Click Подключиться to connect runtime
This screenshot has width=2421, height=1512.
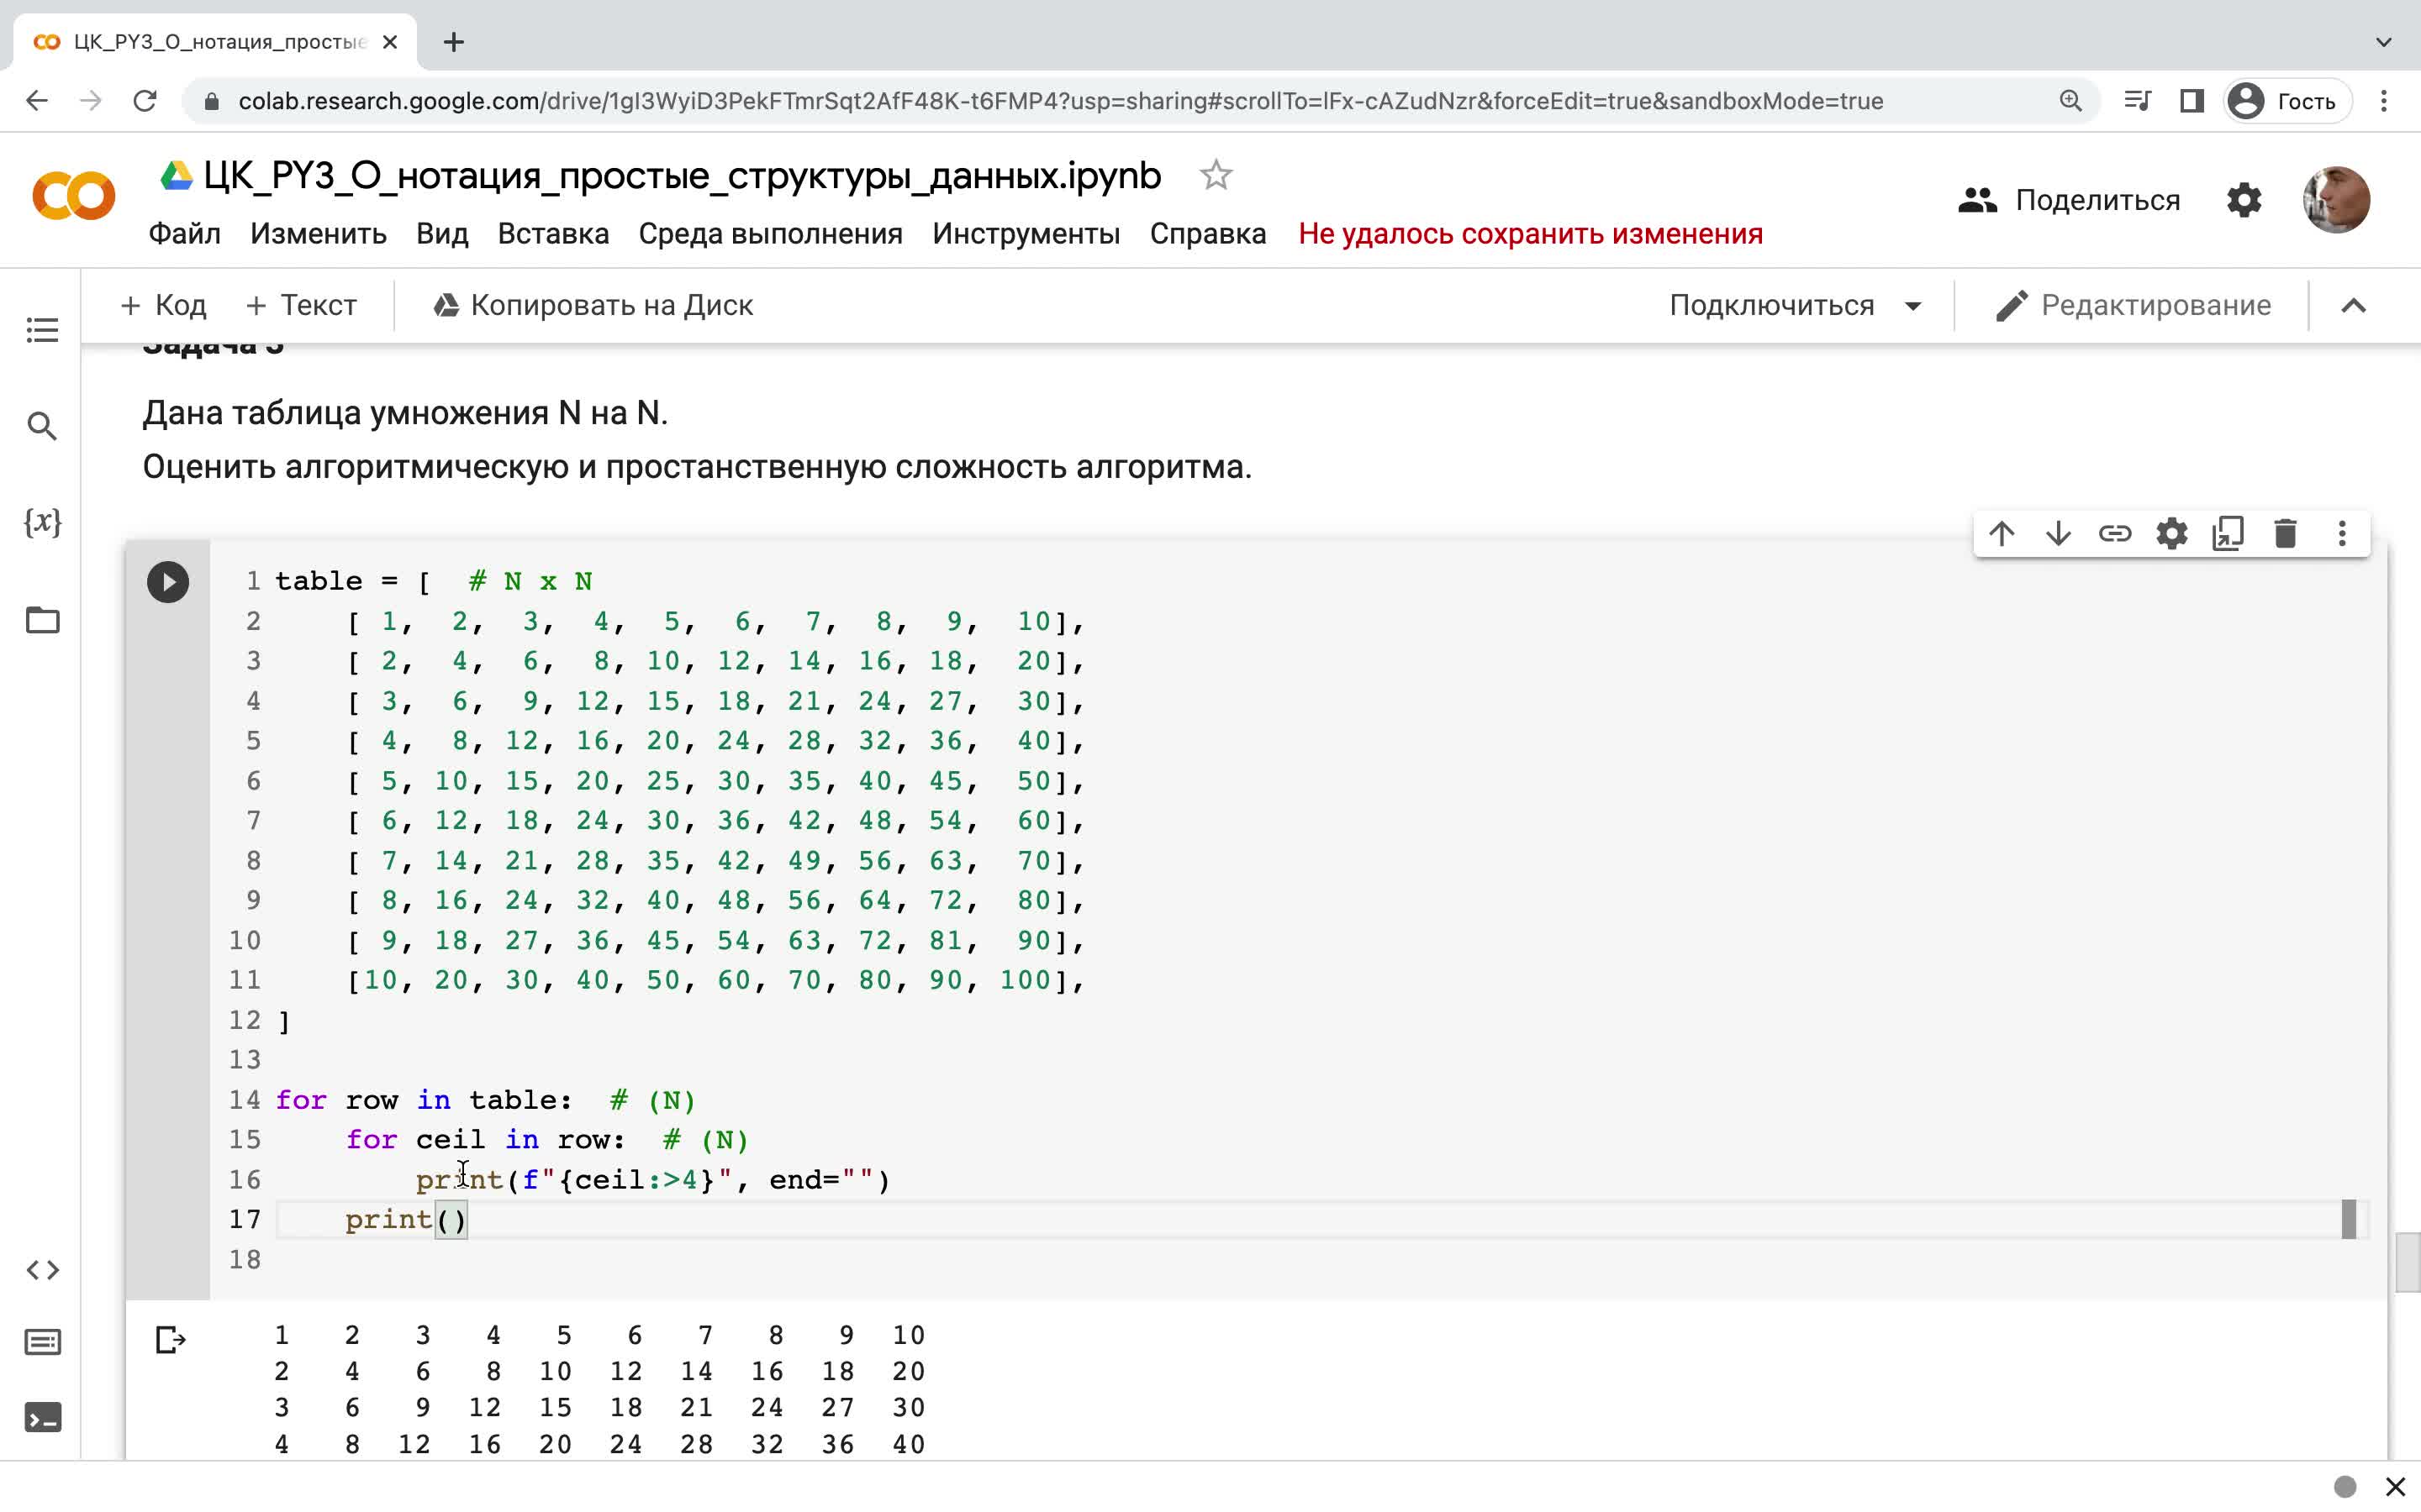(x=1770, y=306)
